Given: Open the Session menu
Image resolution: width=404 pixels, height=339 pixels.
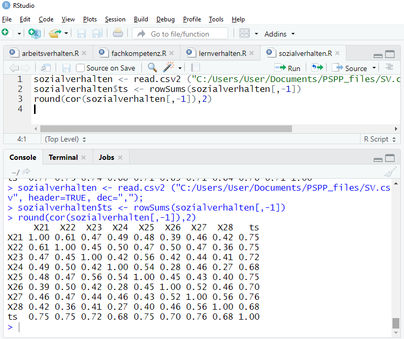Looking at the screenshot, I should point(115,19).
